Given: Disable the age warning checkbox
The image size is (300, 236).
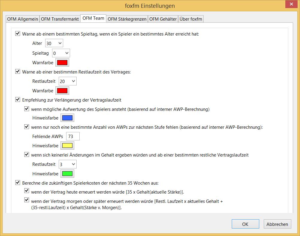Looking at the screenshot, I should click(x=18, y=33).
